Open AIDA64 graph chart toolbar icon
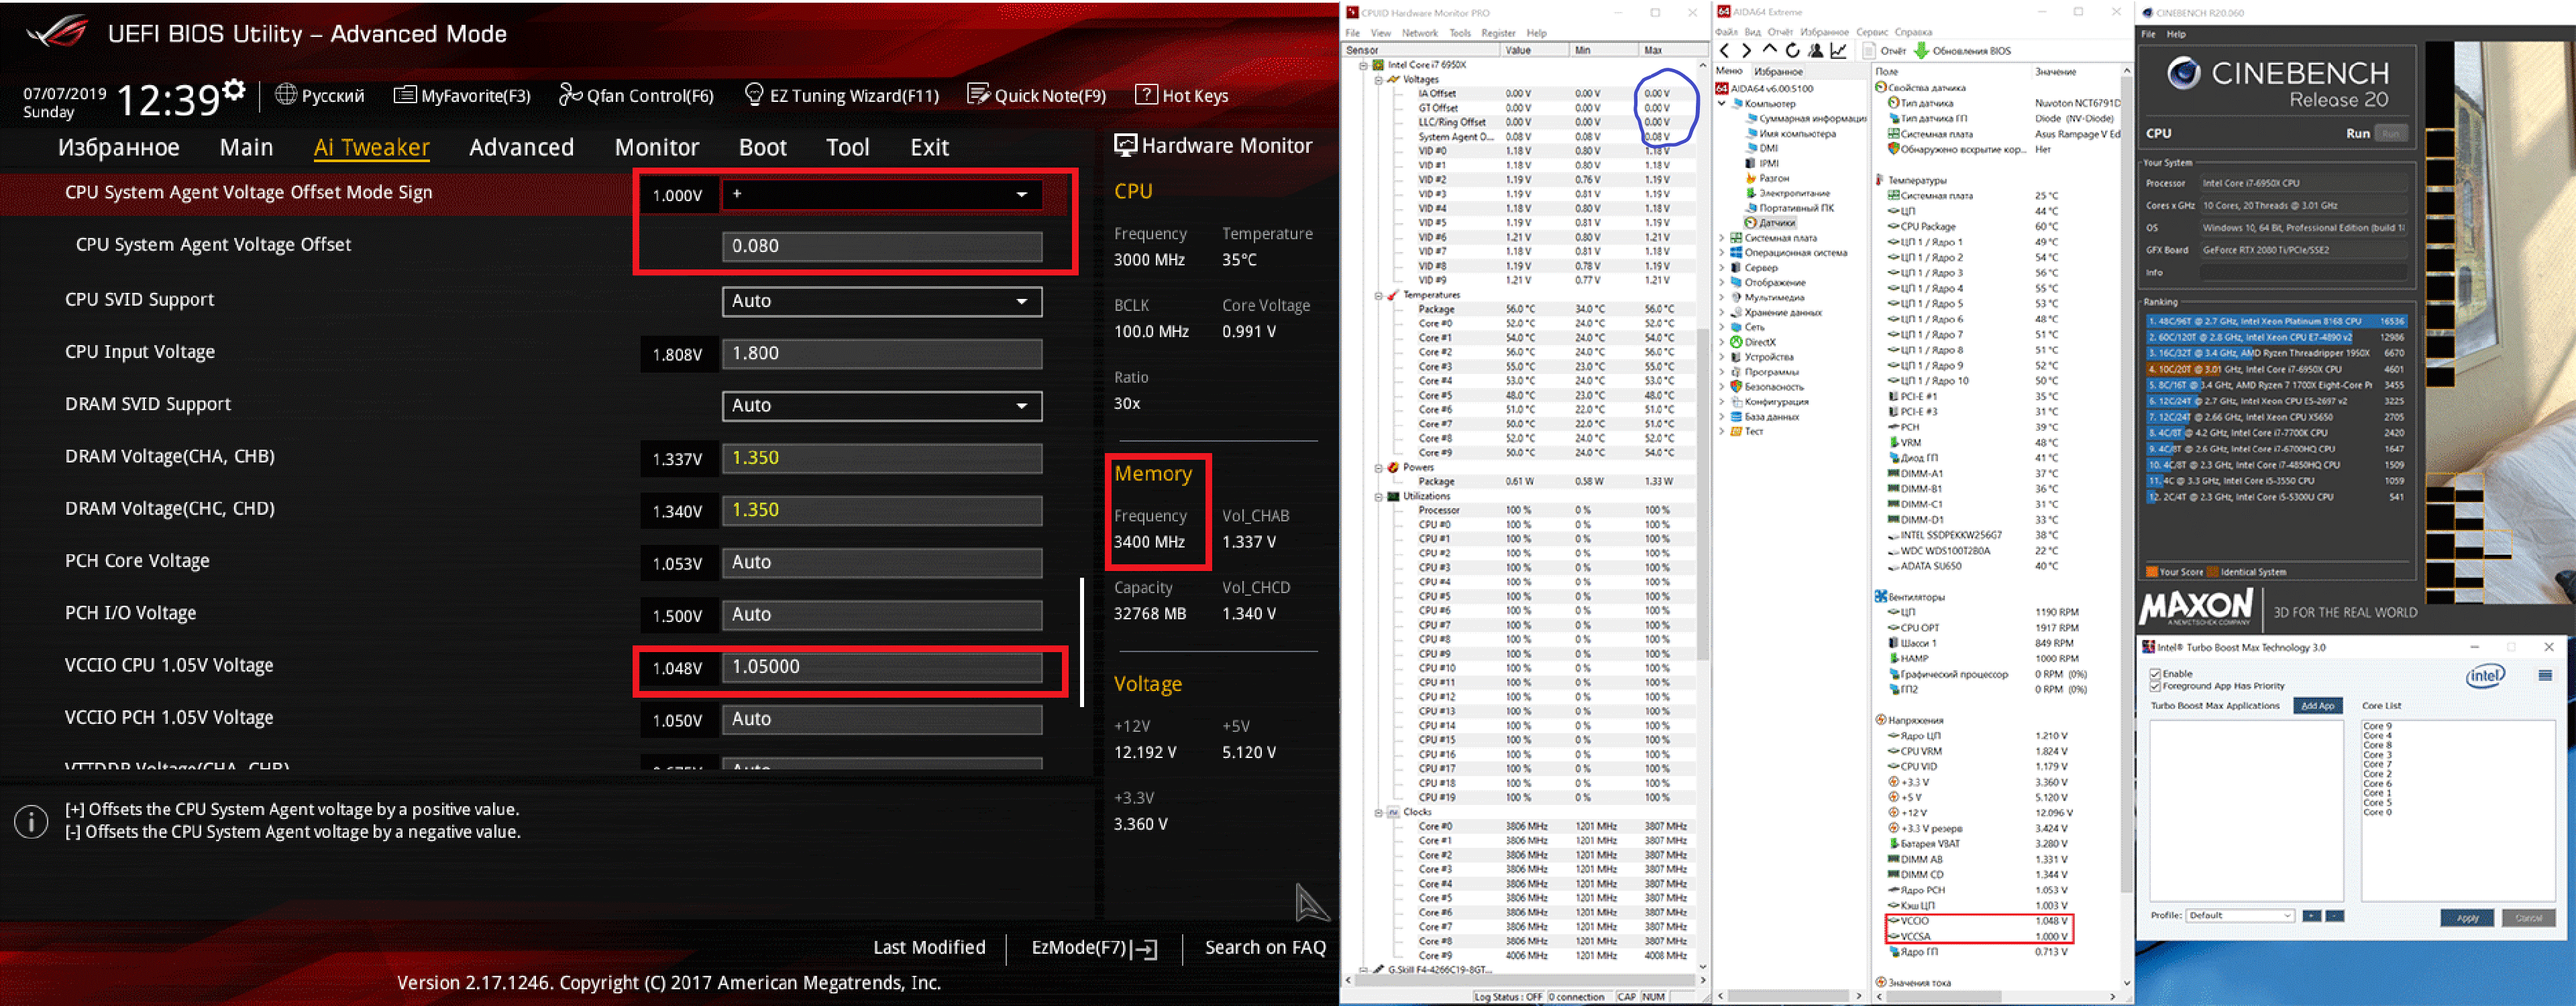Image resolution: width=2576 pixels, height=1006 pixels. (1838, 50)
